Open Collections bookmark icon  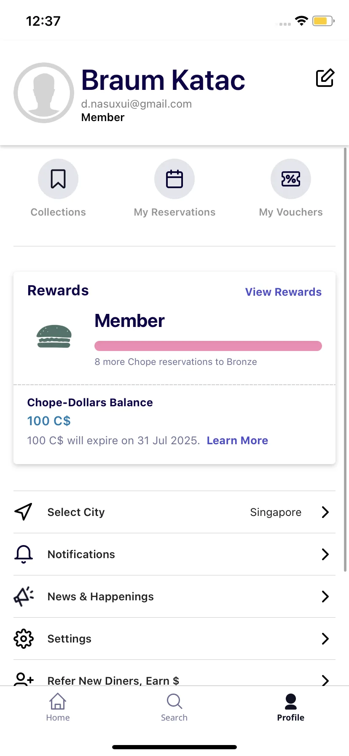tap(58, 179)
